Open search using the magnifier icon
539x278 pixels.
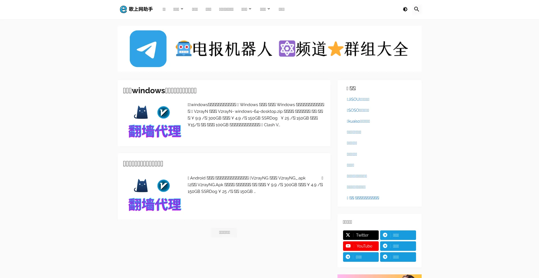pyautogui.click(x=417, y=9)
